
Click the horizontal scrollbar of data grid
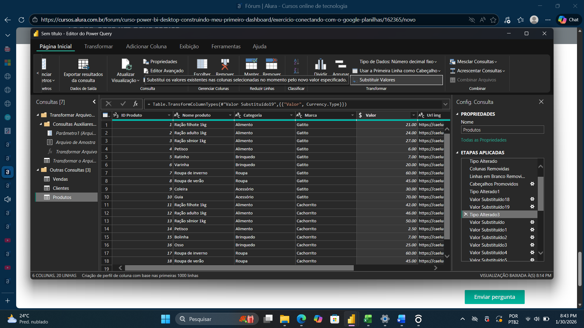click(x=239, y=268)
